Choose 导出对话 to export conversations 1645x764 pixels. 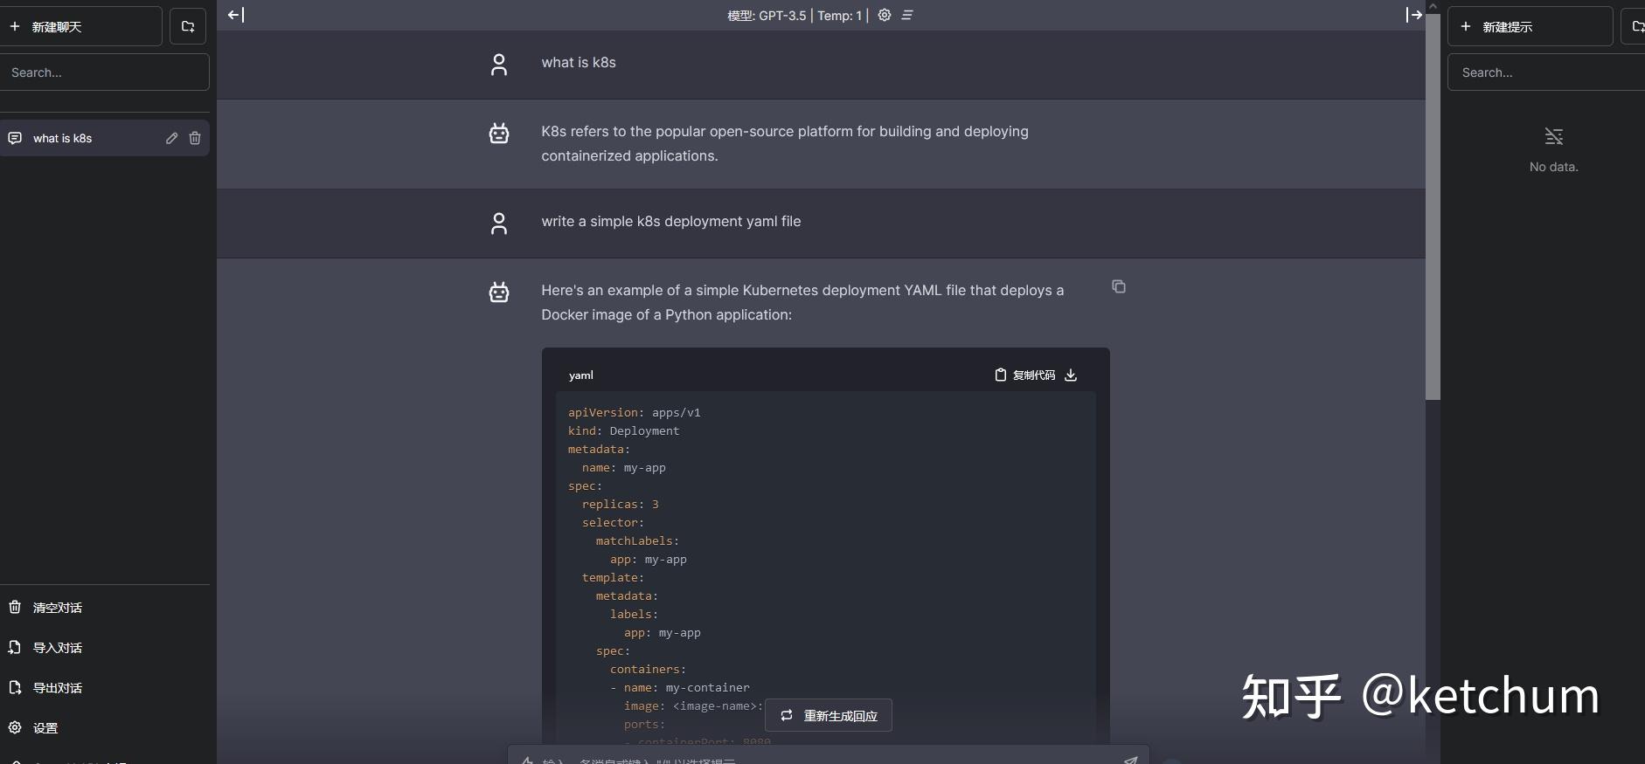[x=58, y=688]
